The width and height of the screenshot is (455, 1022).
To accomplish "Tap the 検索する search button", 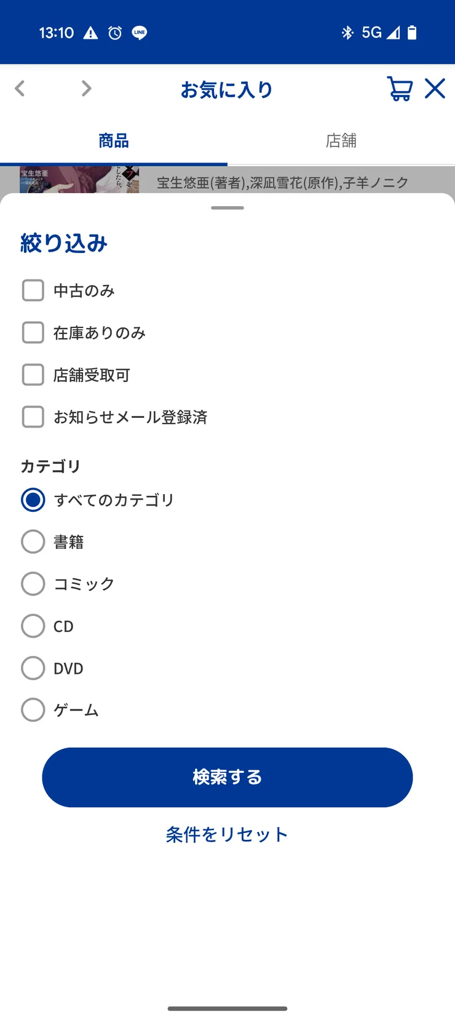I will pyautogui.click(x=228, y=777).
